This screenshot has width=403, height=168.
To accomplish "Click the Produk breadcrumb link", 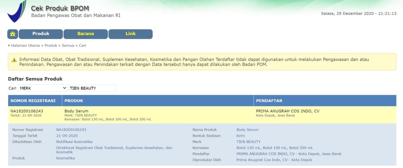I will coord(51,46).
